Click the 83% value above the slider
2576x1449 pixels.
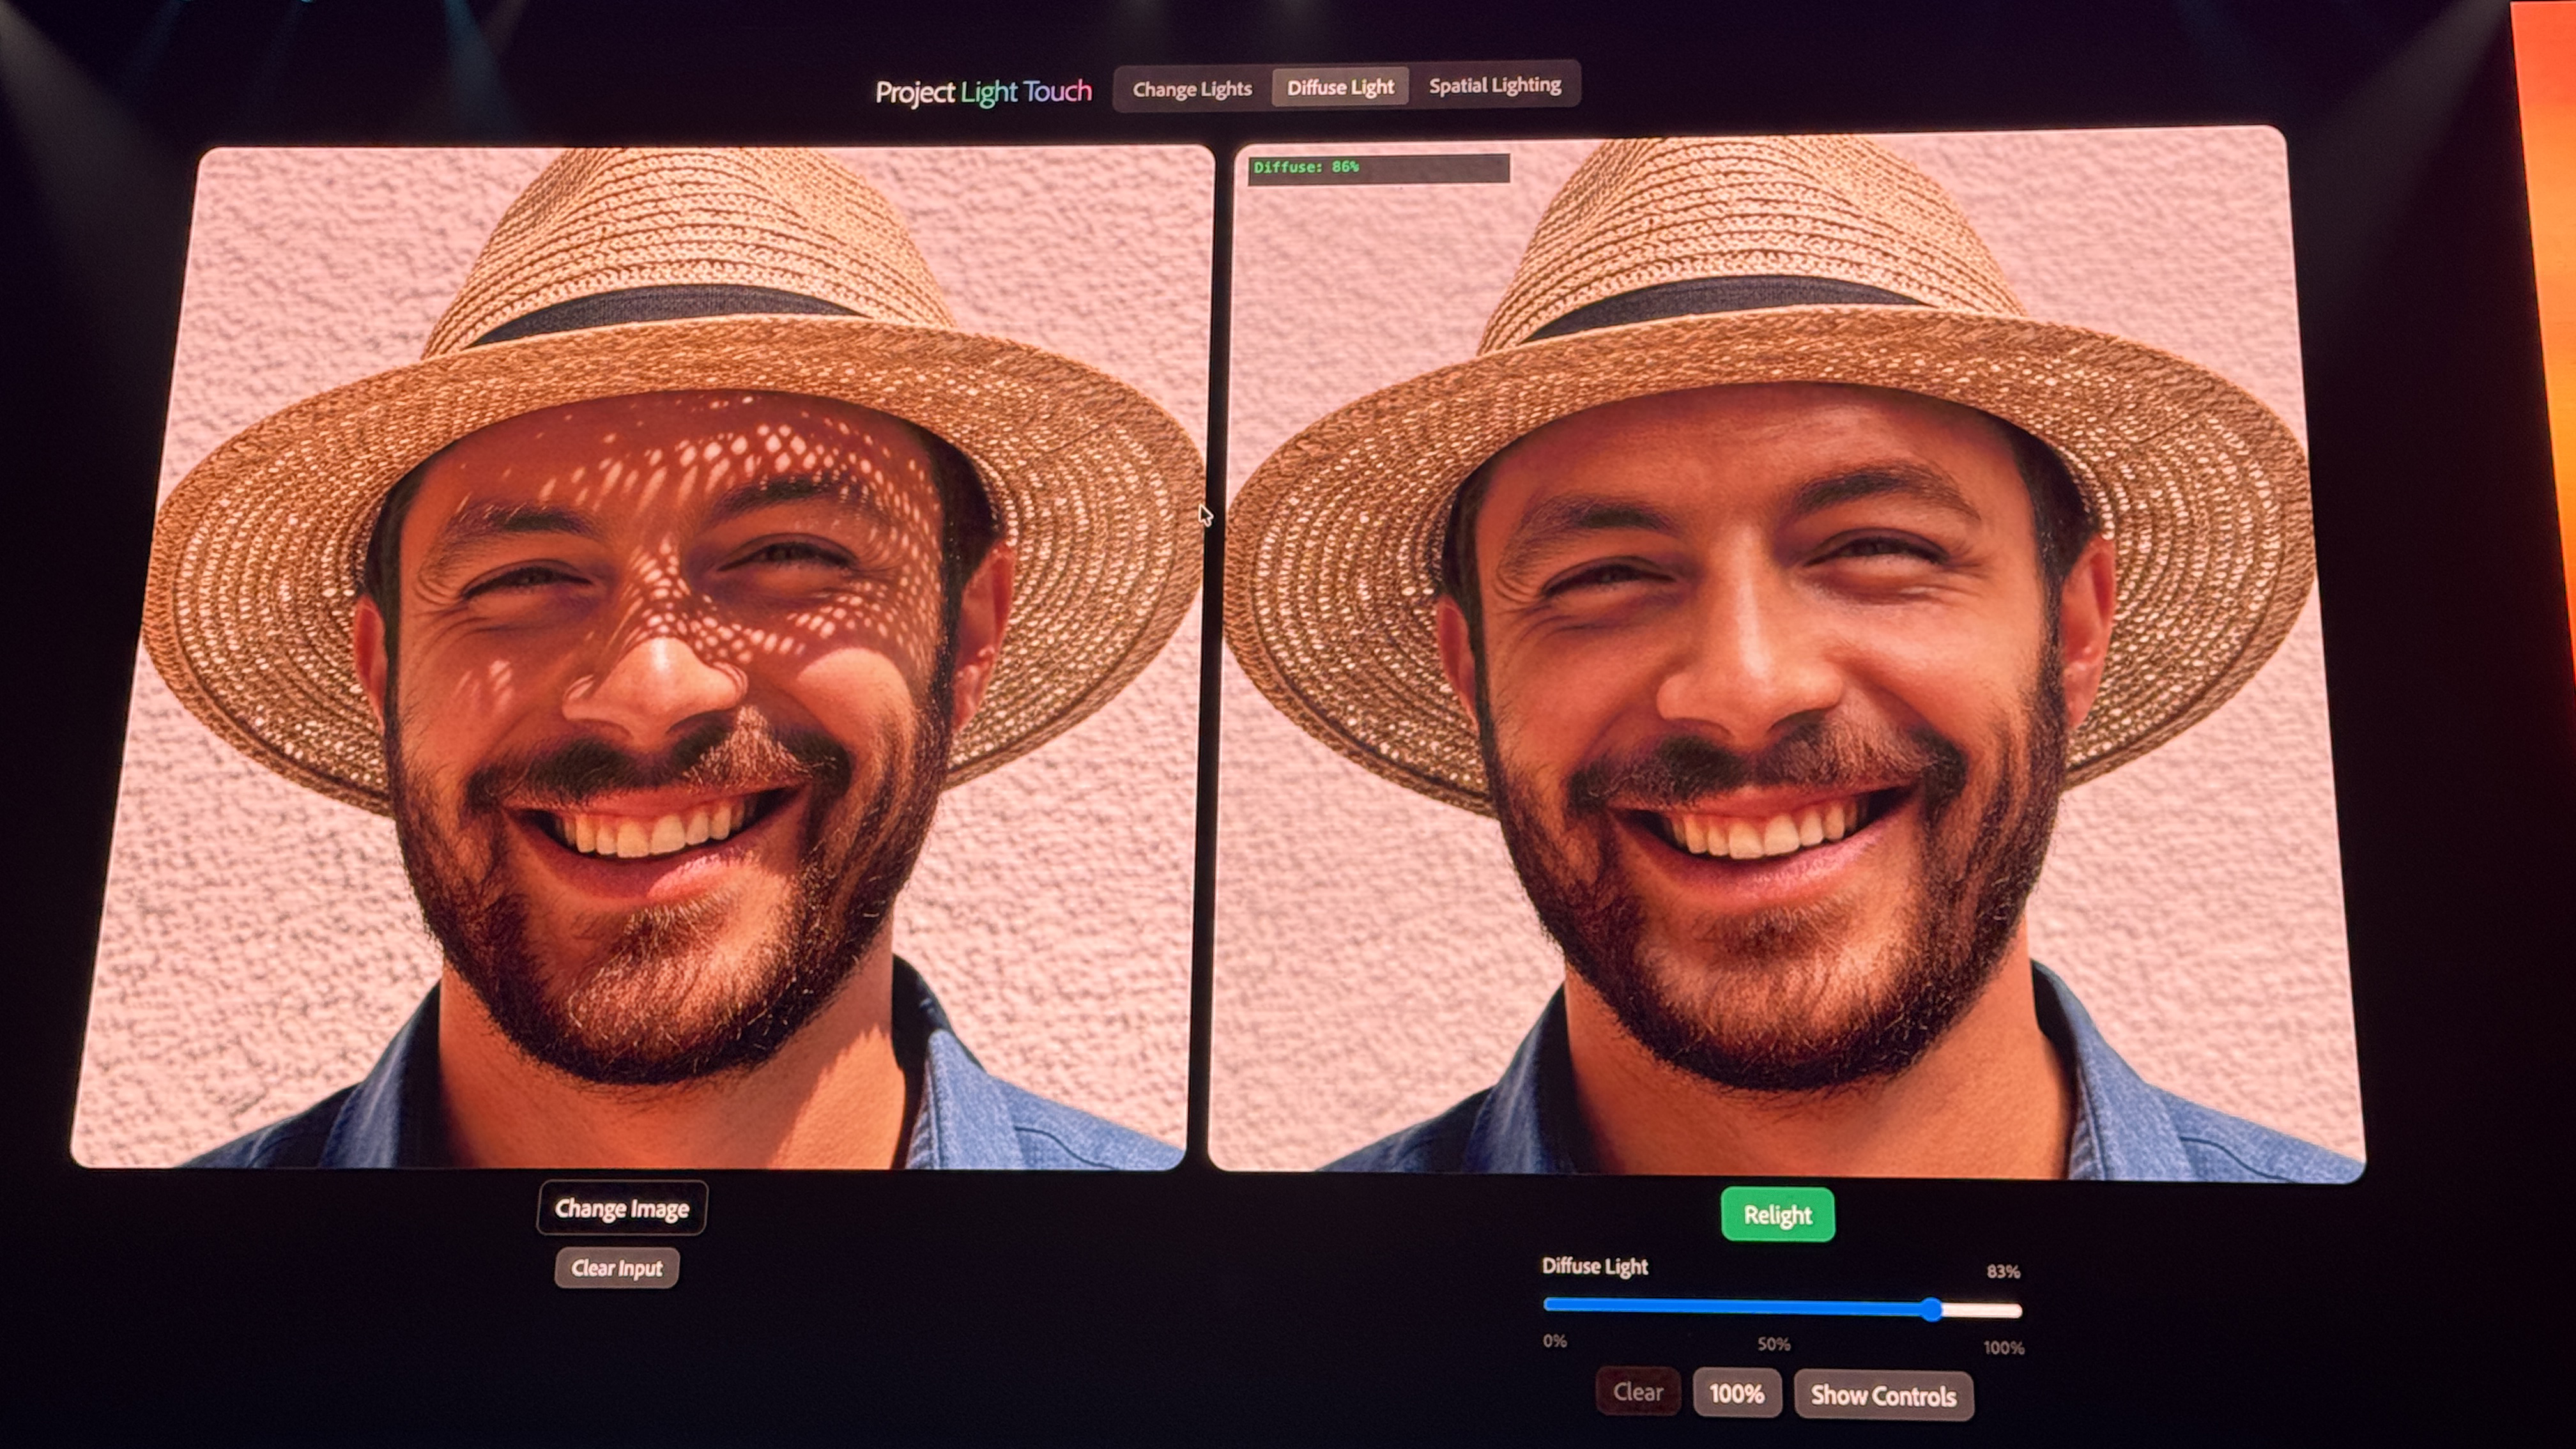[2005, 1271]
